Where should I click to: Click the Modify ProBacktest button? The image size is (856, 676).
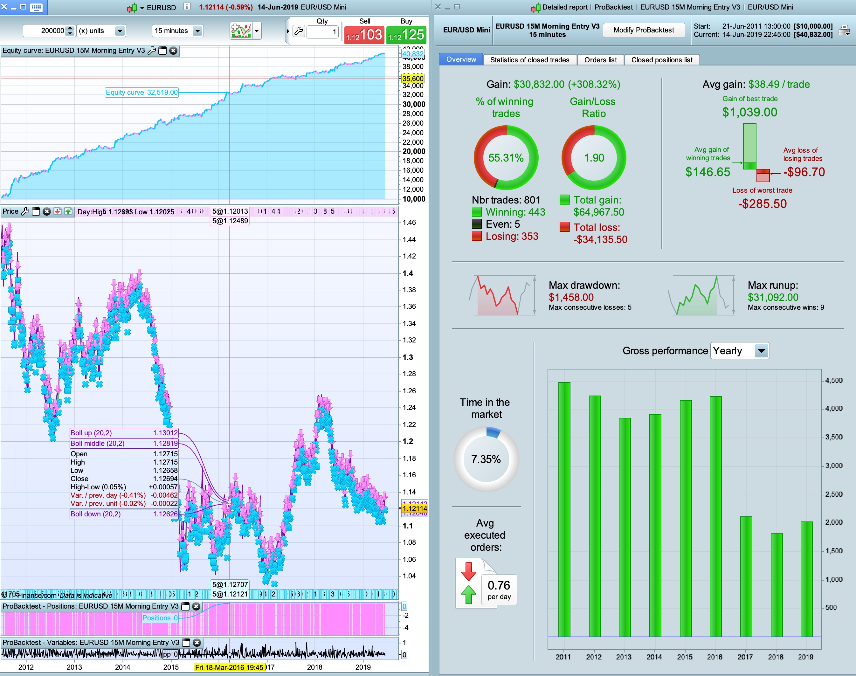tap(644, 30)
